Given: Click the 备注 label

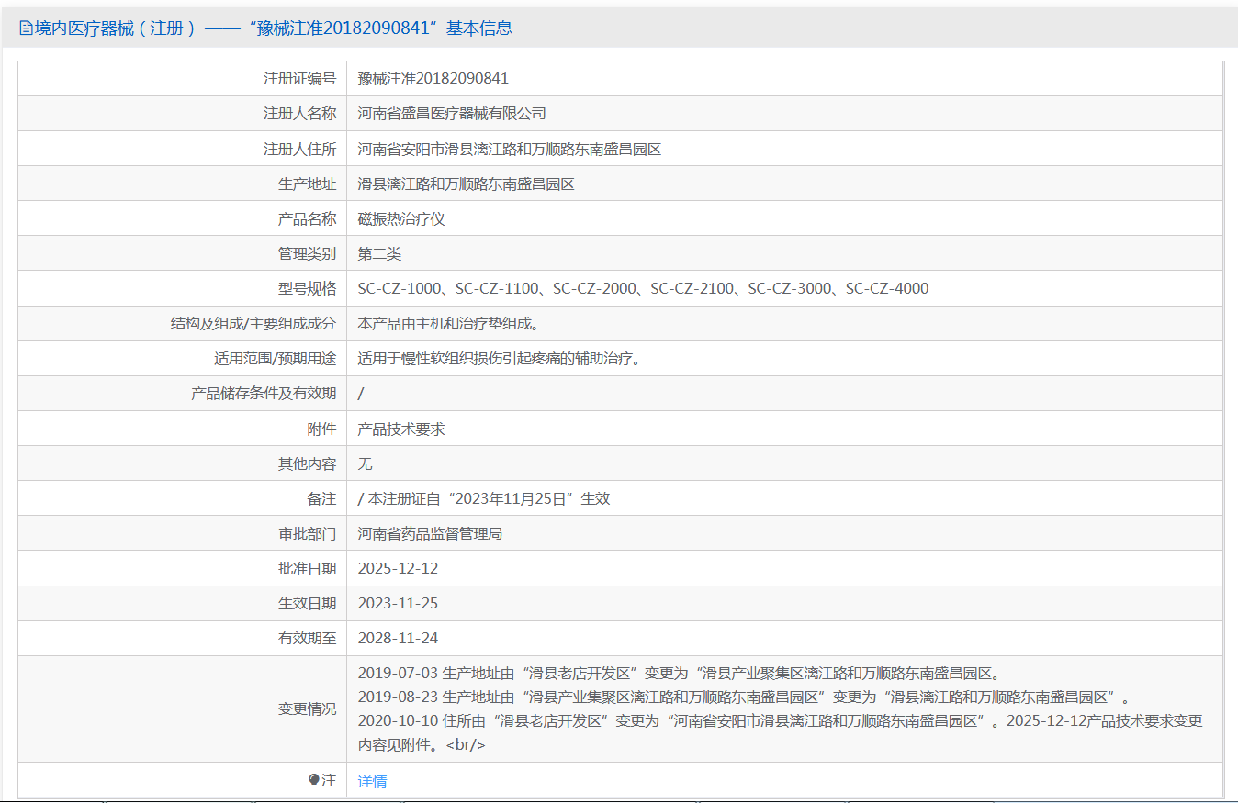Looking at the screenshot, I should [x=321, y=498].
